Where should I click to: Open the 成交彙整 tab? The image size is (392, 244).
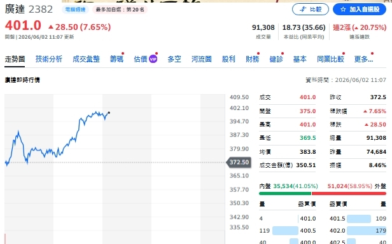[86, 59]
